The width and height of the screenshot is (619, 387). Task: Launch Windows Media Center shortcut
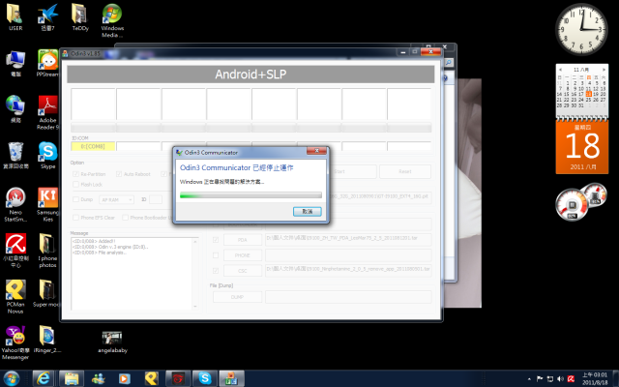coord(112,20)
